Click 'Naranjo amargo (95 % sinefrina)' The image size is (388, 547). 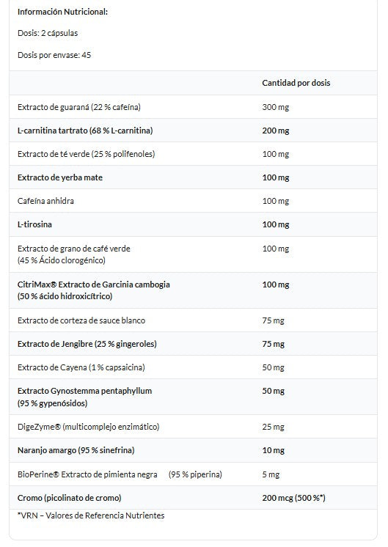(x=76, y=450)
